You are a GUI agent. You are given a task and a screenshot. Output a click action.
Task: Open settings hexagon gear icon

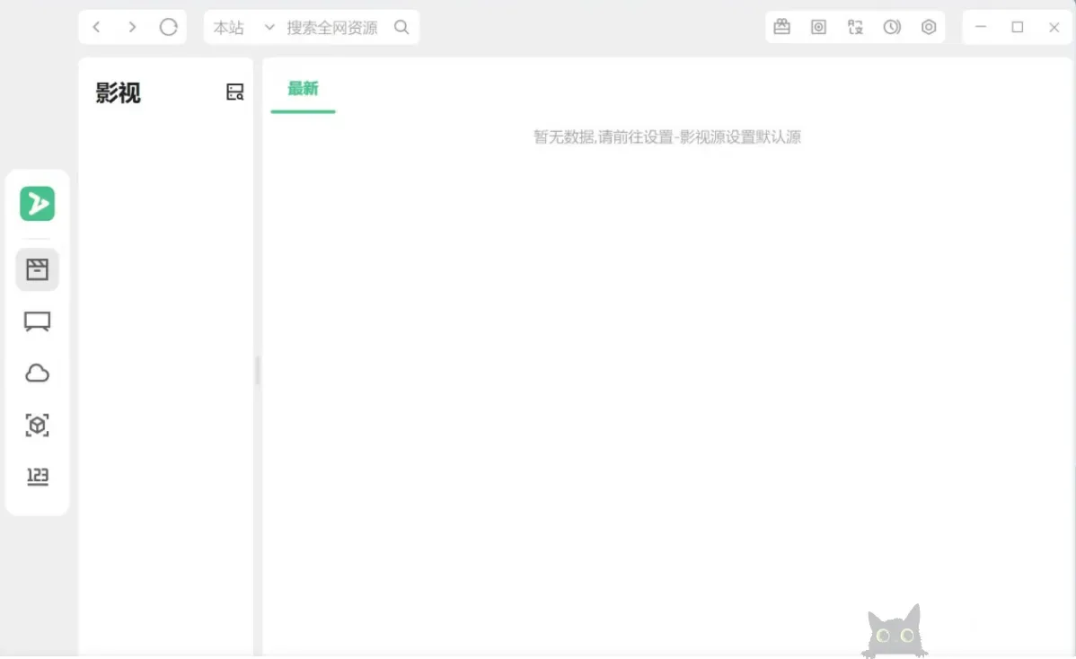point(929,27)
